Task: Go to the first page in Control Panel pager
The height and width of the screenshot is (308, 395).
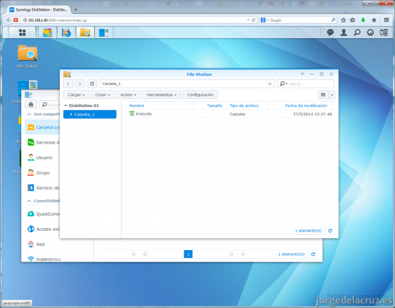Action: tap(134, 254)
